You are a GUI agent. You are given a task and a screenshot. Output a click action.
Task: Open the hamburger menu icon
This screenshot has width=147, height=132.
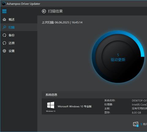pos(4,11)
